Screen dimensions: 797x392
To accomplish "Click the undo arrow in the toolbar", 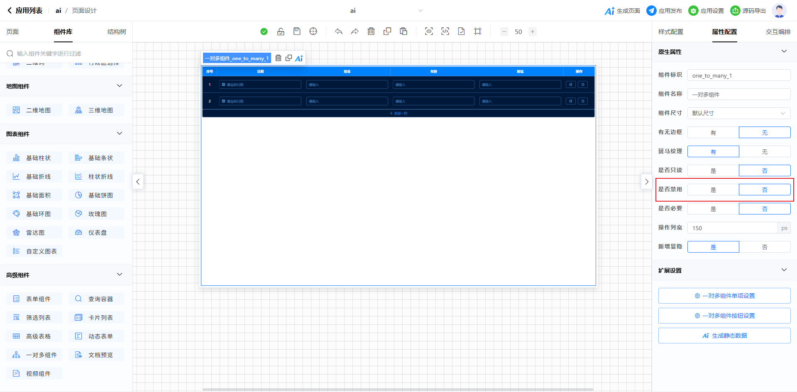I will pyautogui.click(x=339, y=32).
